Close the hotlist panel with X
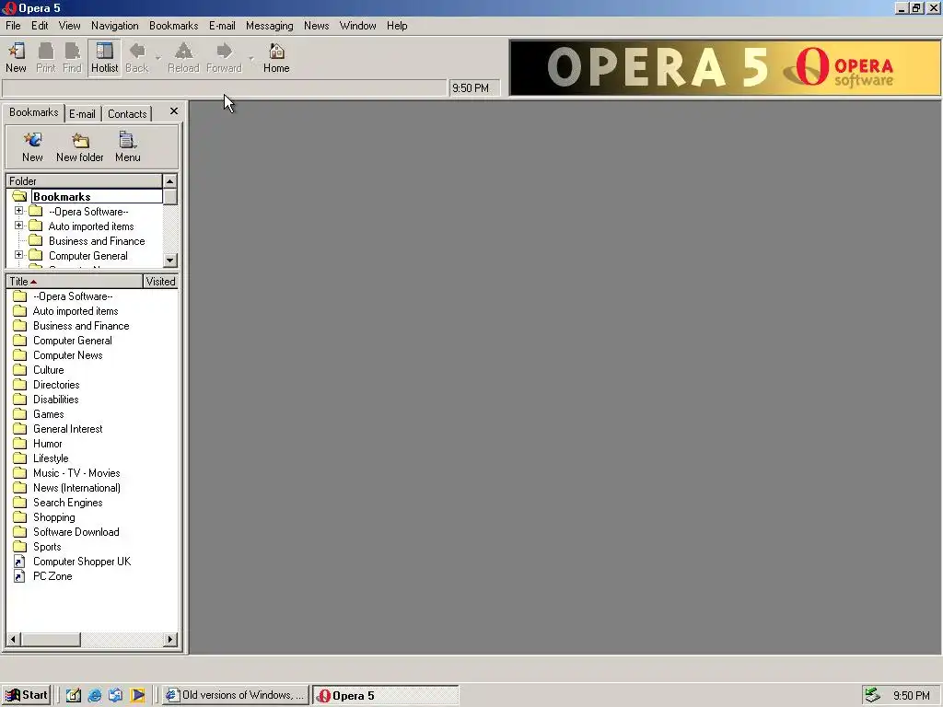 coord(174,111)
